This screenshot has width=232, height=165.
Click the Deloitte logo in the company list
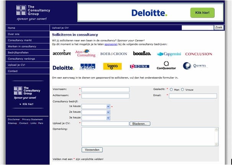coord(63,68)
